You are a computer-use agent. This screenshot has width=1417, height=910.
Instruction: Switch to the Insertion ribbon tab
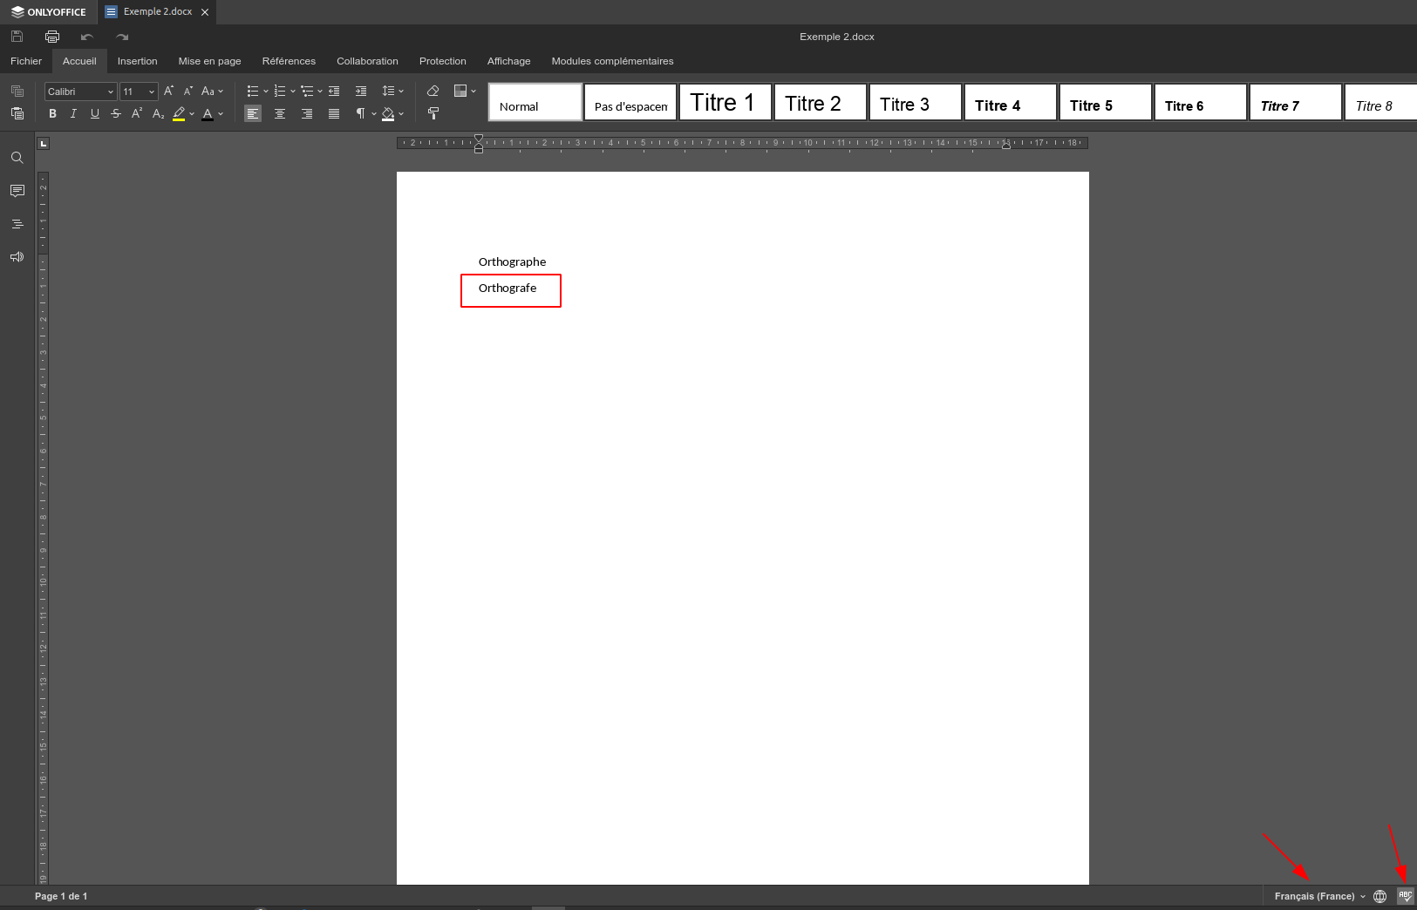point(138,61)
